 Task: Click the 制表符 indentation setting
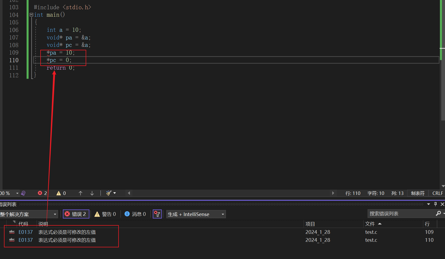pos(418,193)
